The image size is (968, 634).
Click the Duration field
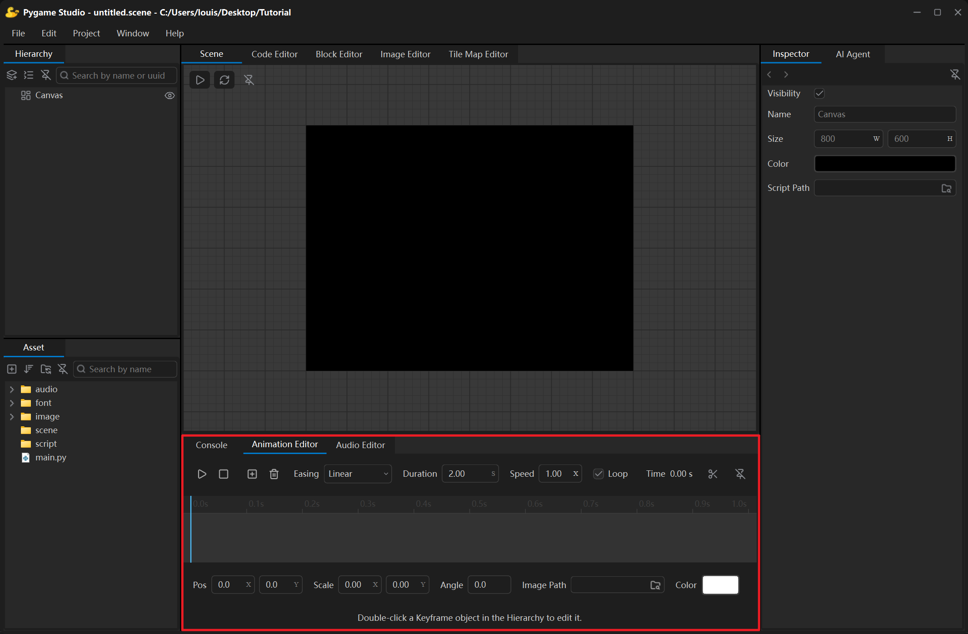tap(470, 474)
